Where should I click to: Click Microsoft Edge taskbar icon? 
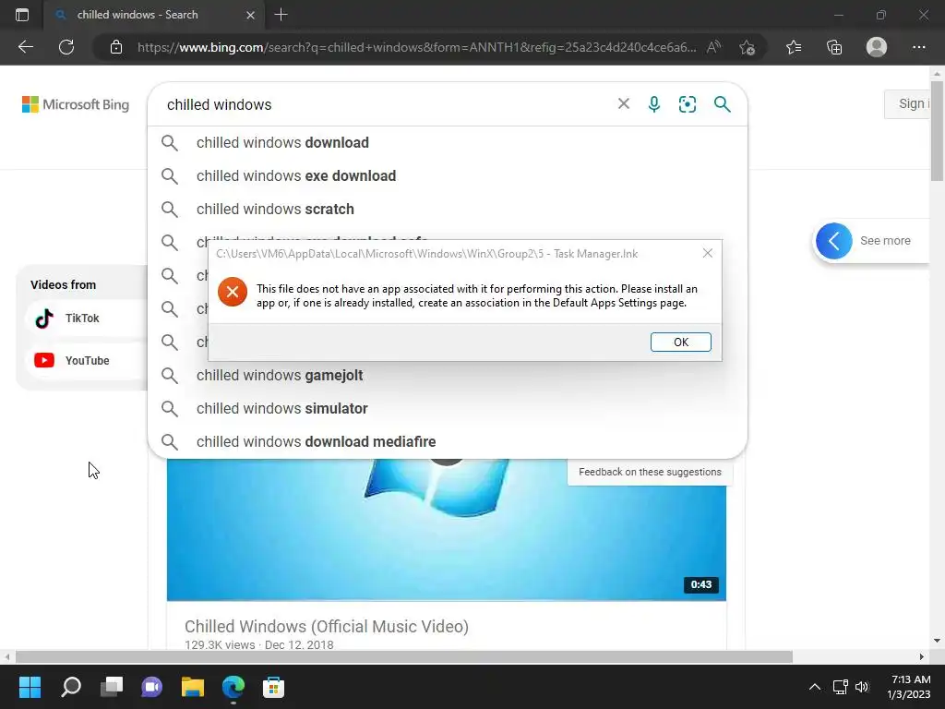tap(233, 687)
